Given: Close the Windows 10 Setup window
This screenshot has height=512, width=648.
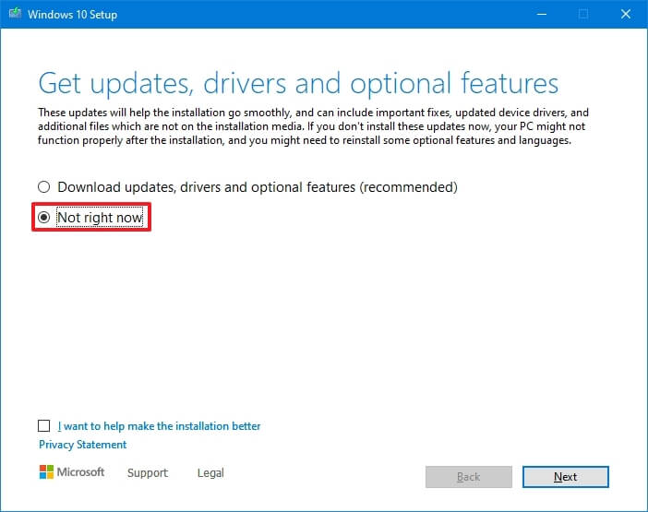Looking at the screenshot, I should pos(626,14).
